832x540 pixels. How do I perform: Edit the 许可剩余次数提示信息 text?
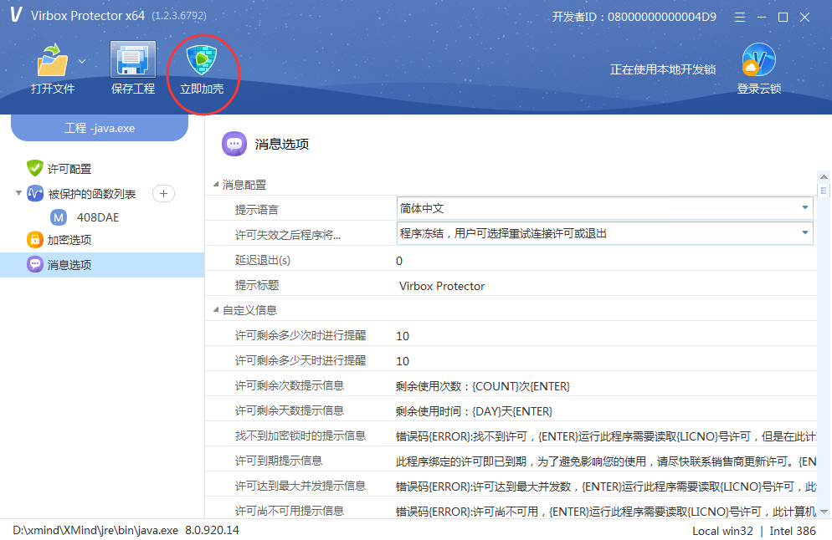tap(605, 386)
